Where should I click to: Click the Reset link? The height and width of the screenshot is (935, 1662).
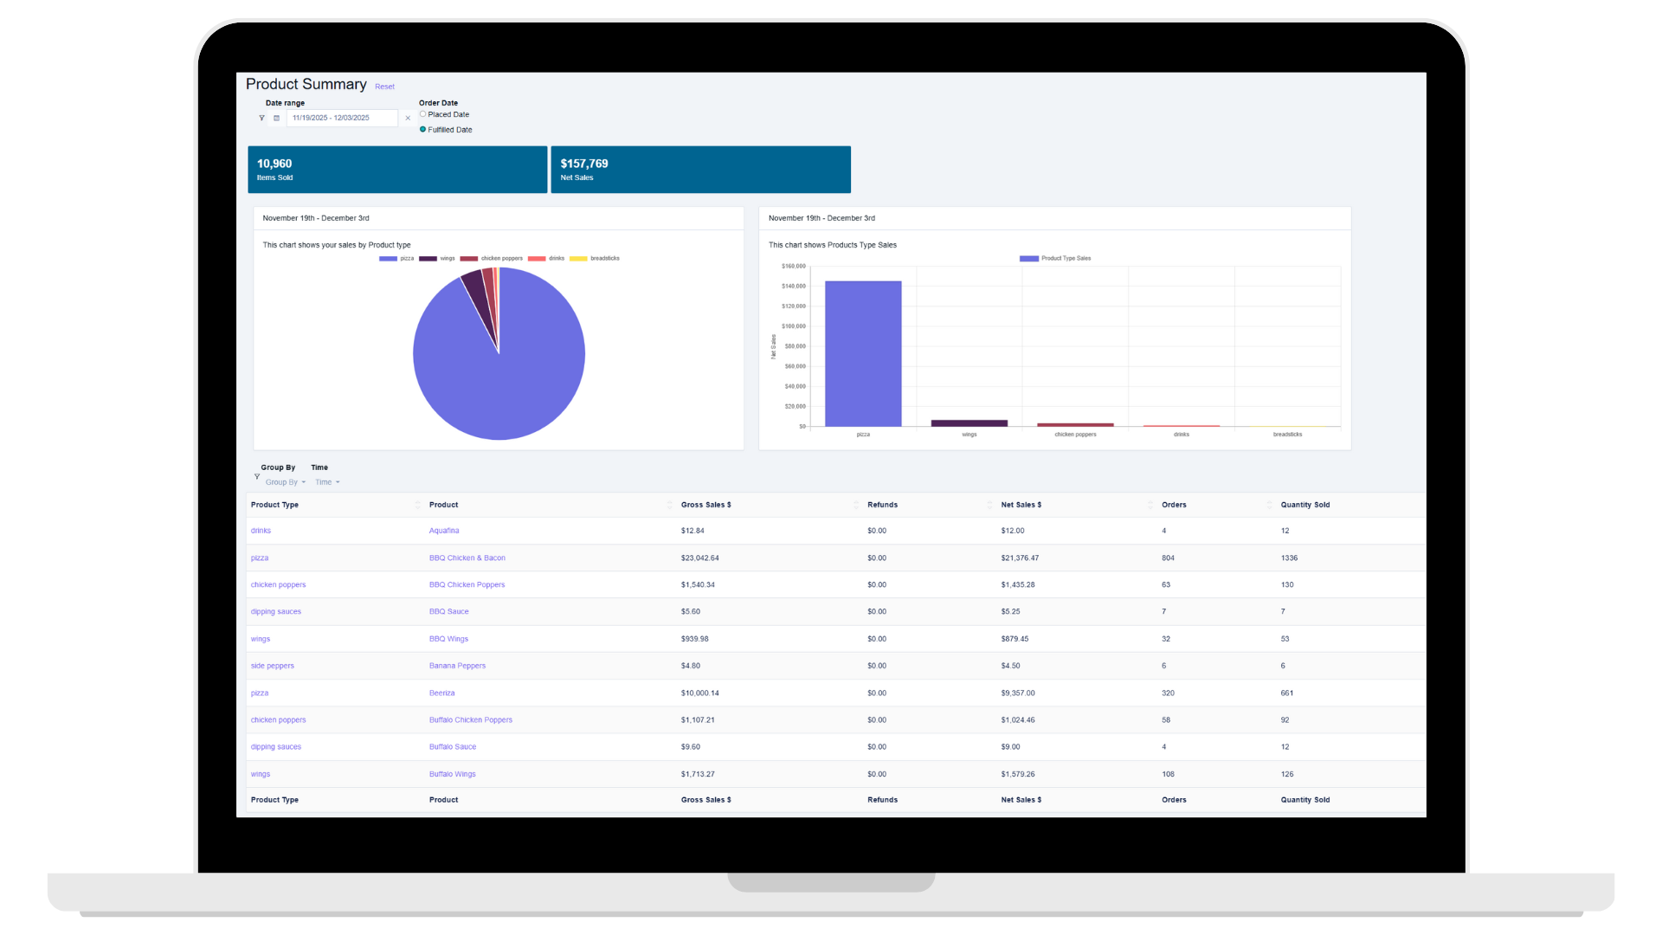(x=384, y=87)
